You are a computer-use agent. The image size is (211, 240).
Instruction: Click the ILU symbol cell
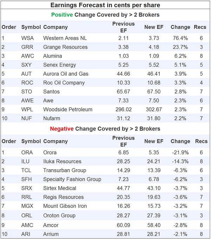tap(26, 162)
